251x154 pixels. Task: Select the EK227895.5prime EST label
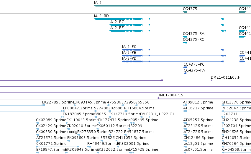[x=58, y=102]
